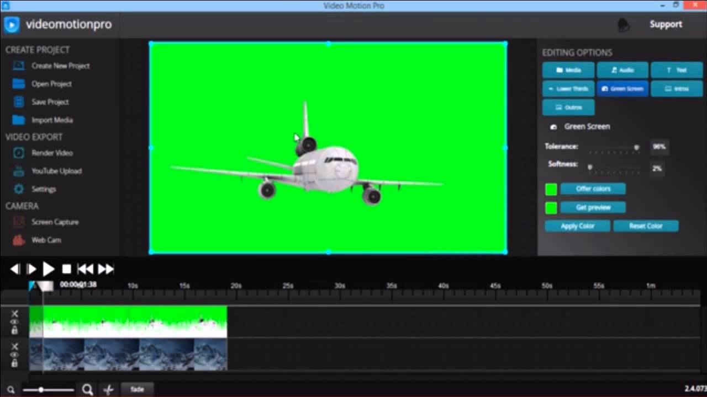The image size is (707, 397).
Task: Remove the green screen track with its X icon
Action: [x=14, y=314]
